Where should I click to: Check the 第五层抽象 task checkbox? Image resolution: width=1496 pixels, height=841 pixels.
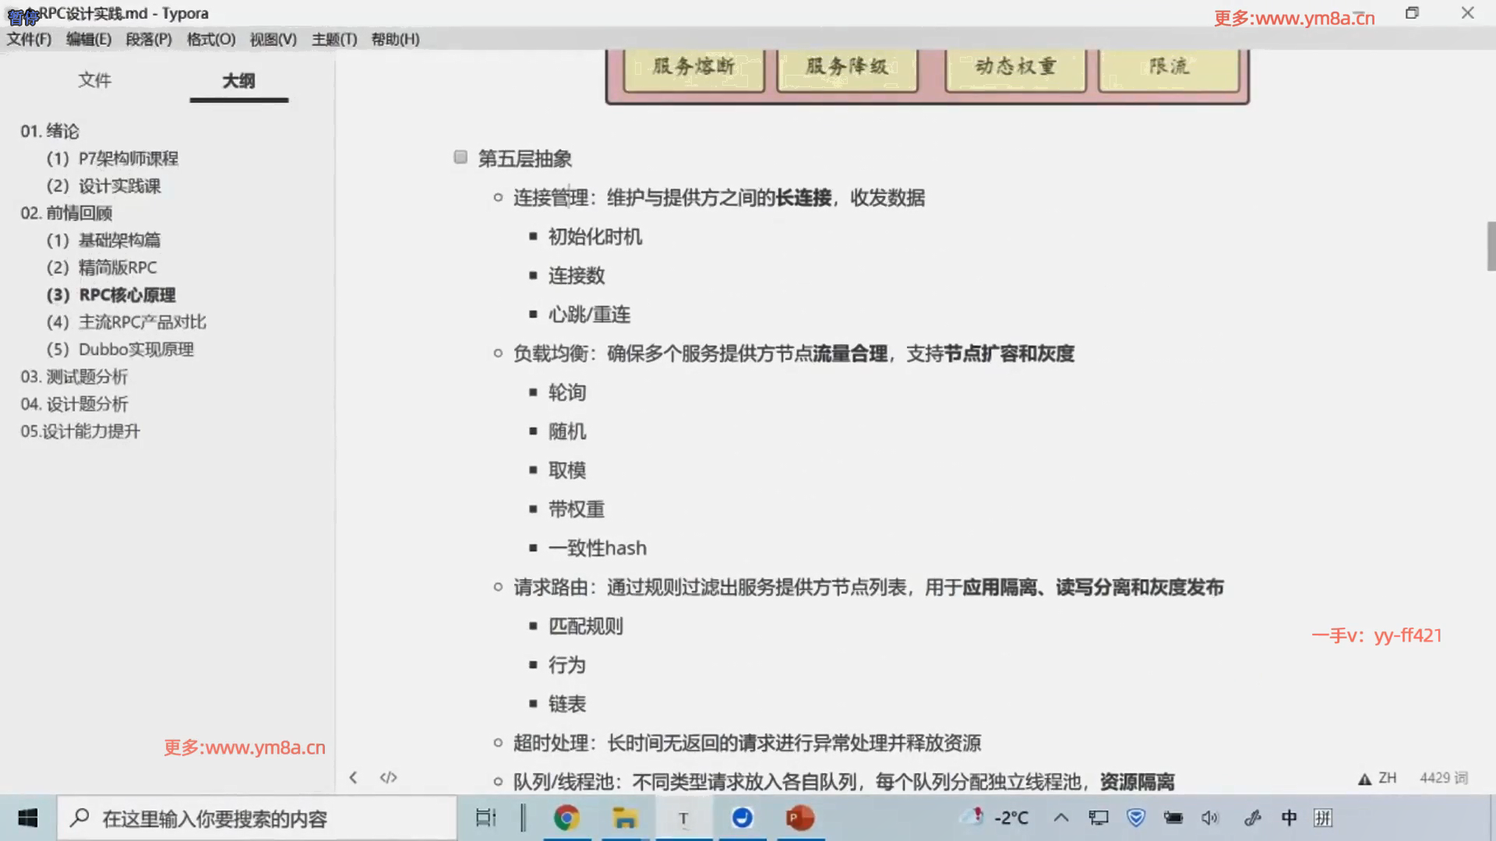[x=460, y=157]
